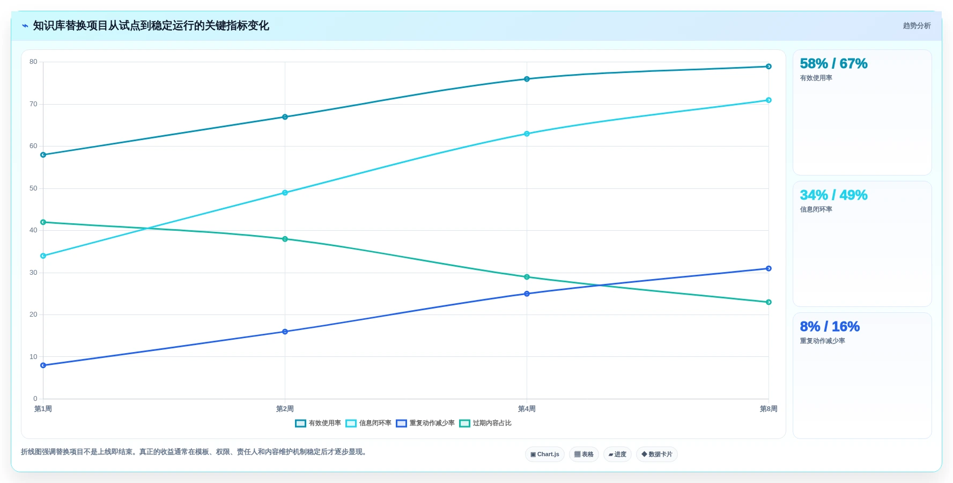Click 有效使用率 data point at 第8周
The width and height of the screenshot is (953, 483).
pyautogui.click(x=769, y=67)
